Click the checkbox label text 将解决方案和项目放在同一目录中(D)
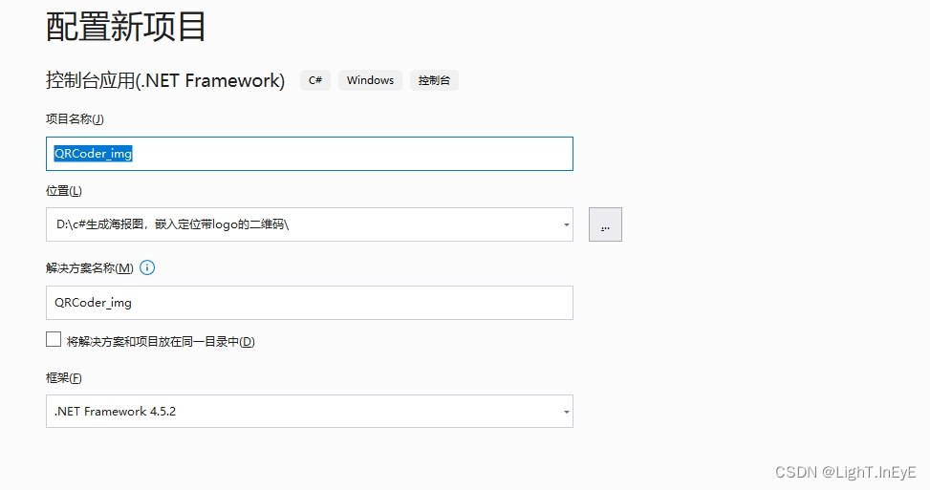Image resolution: width=930 pixels, height=490 pixels. (x=161, y=342)
